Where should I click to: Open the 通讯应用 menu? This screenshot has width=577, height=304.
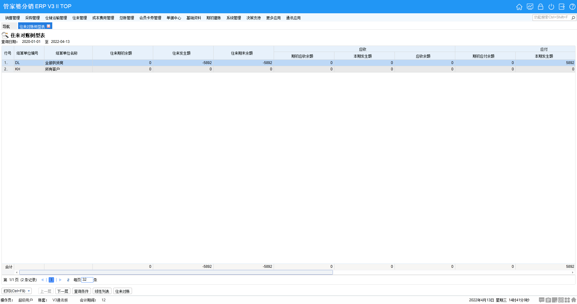[293, 18]
